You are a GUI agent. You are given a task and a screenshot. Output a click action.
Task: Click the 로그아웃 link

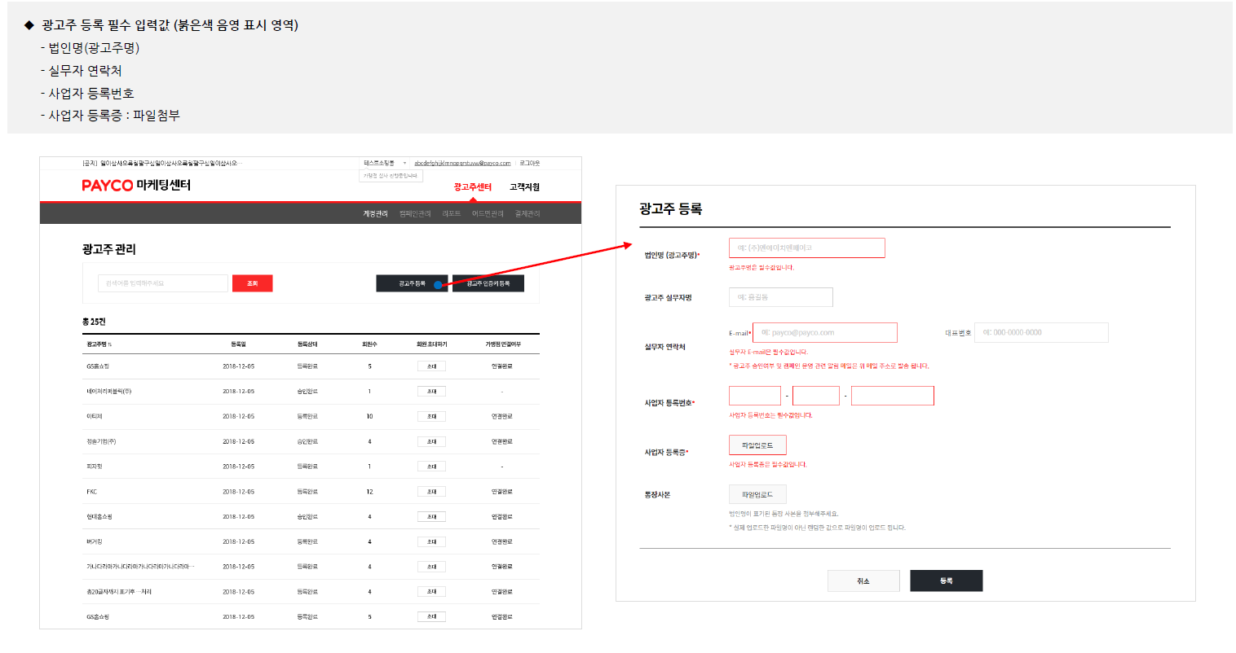tap(530, 163)
